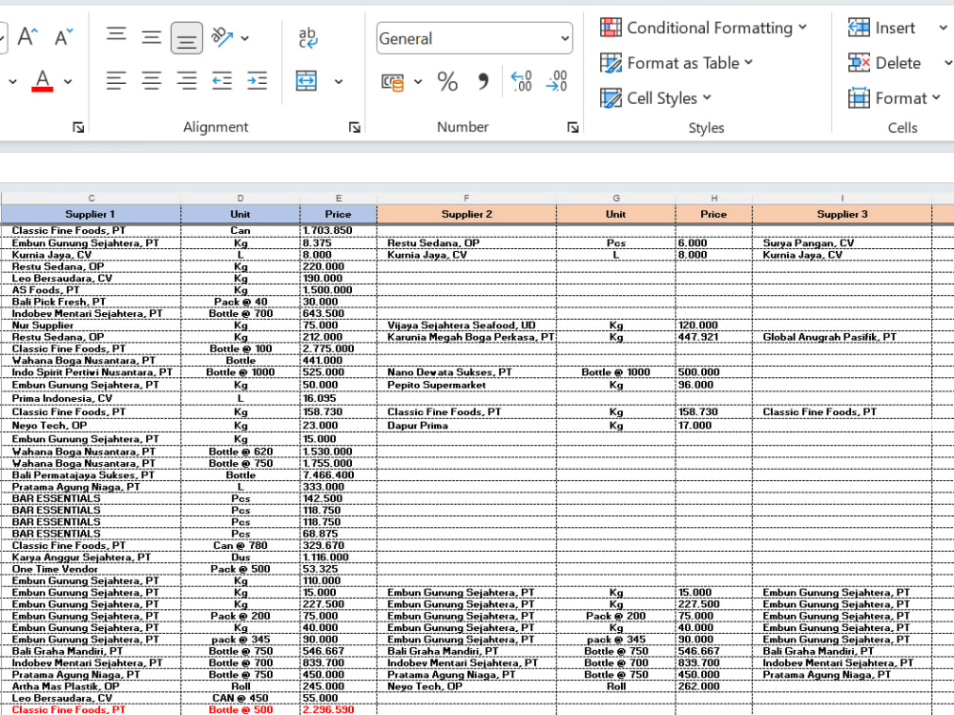The height and width of the screenshot is (715, 954).
Task: Apply Percent Style icon
Action: point(447,81)
